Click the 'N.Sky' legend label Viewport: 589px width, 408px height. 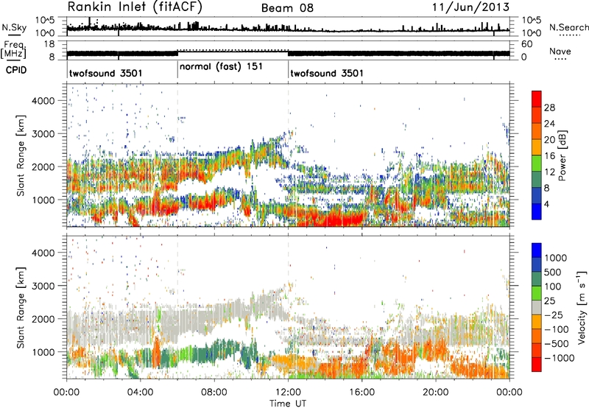tap(14, 27)
